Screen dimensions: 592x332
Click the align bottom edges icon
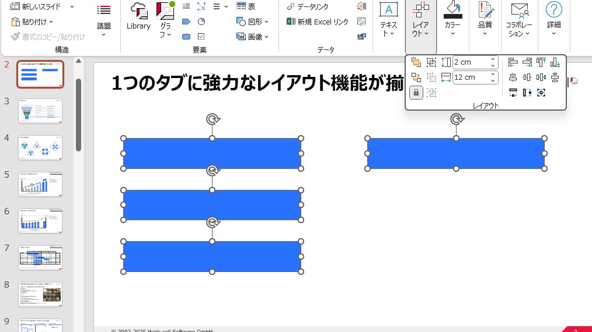555,62
